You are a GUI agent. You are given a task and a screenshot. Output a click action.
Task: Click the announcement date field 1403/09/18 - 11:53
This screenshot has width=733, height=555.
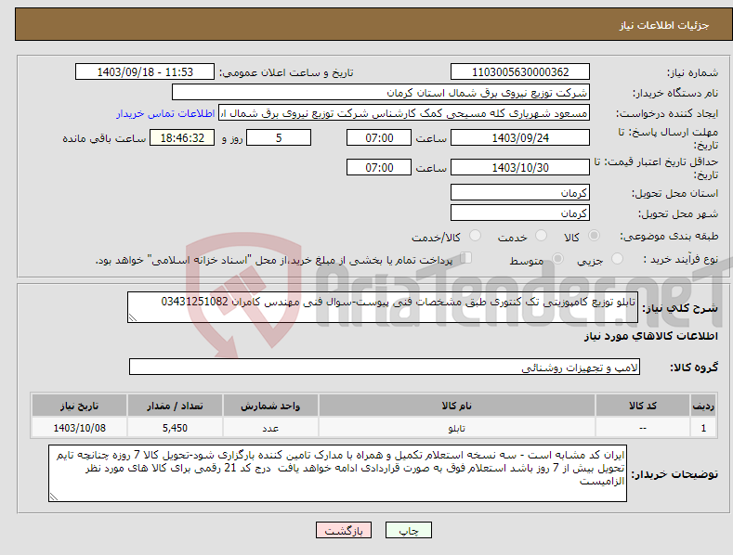[145, 72]
